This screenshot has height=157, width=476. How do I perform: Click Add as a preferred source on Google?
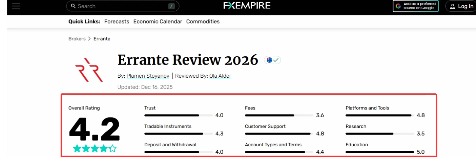pos(415,6)
